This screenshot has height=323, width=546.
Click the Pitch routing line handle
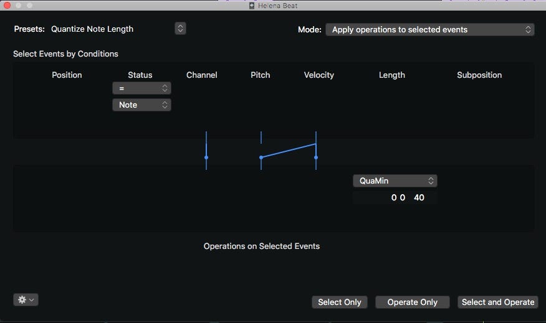(x=261, y=157)
